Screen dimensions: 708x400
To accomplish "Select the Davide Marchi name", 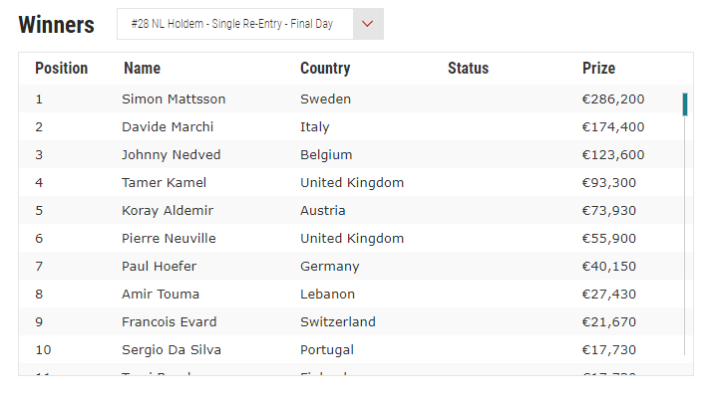I will pos(168,127).
